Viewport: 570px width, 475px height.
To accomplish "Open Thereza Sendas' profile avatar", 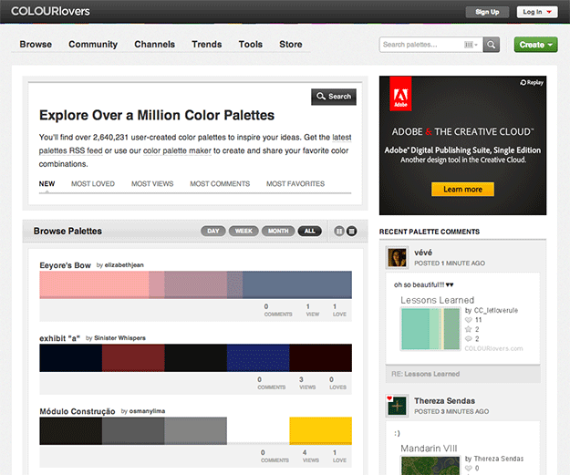I will pyautogui.click(x=397, y=406).
